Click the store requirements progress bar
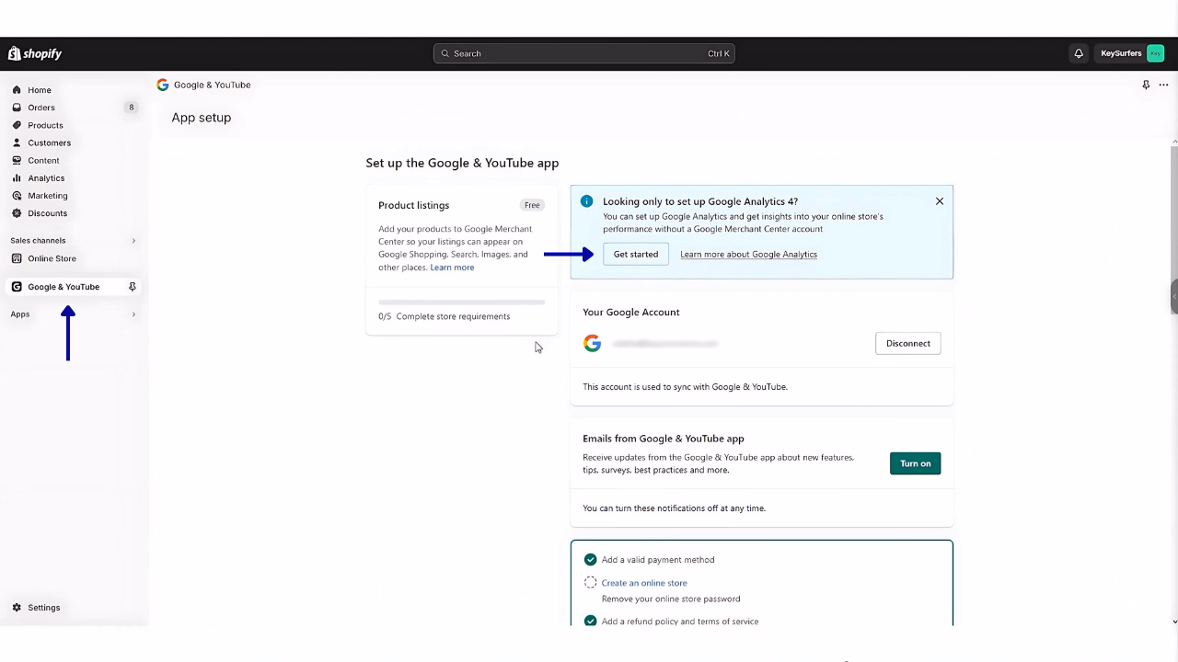This screenshot has width=1178, height=662. pyautogui.click(x=461, y=302)
